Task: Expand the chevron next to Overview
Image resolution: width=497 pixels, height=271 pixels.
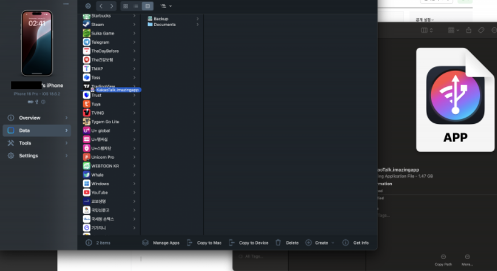Action: click(67, 118)
